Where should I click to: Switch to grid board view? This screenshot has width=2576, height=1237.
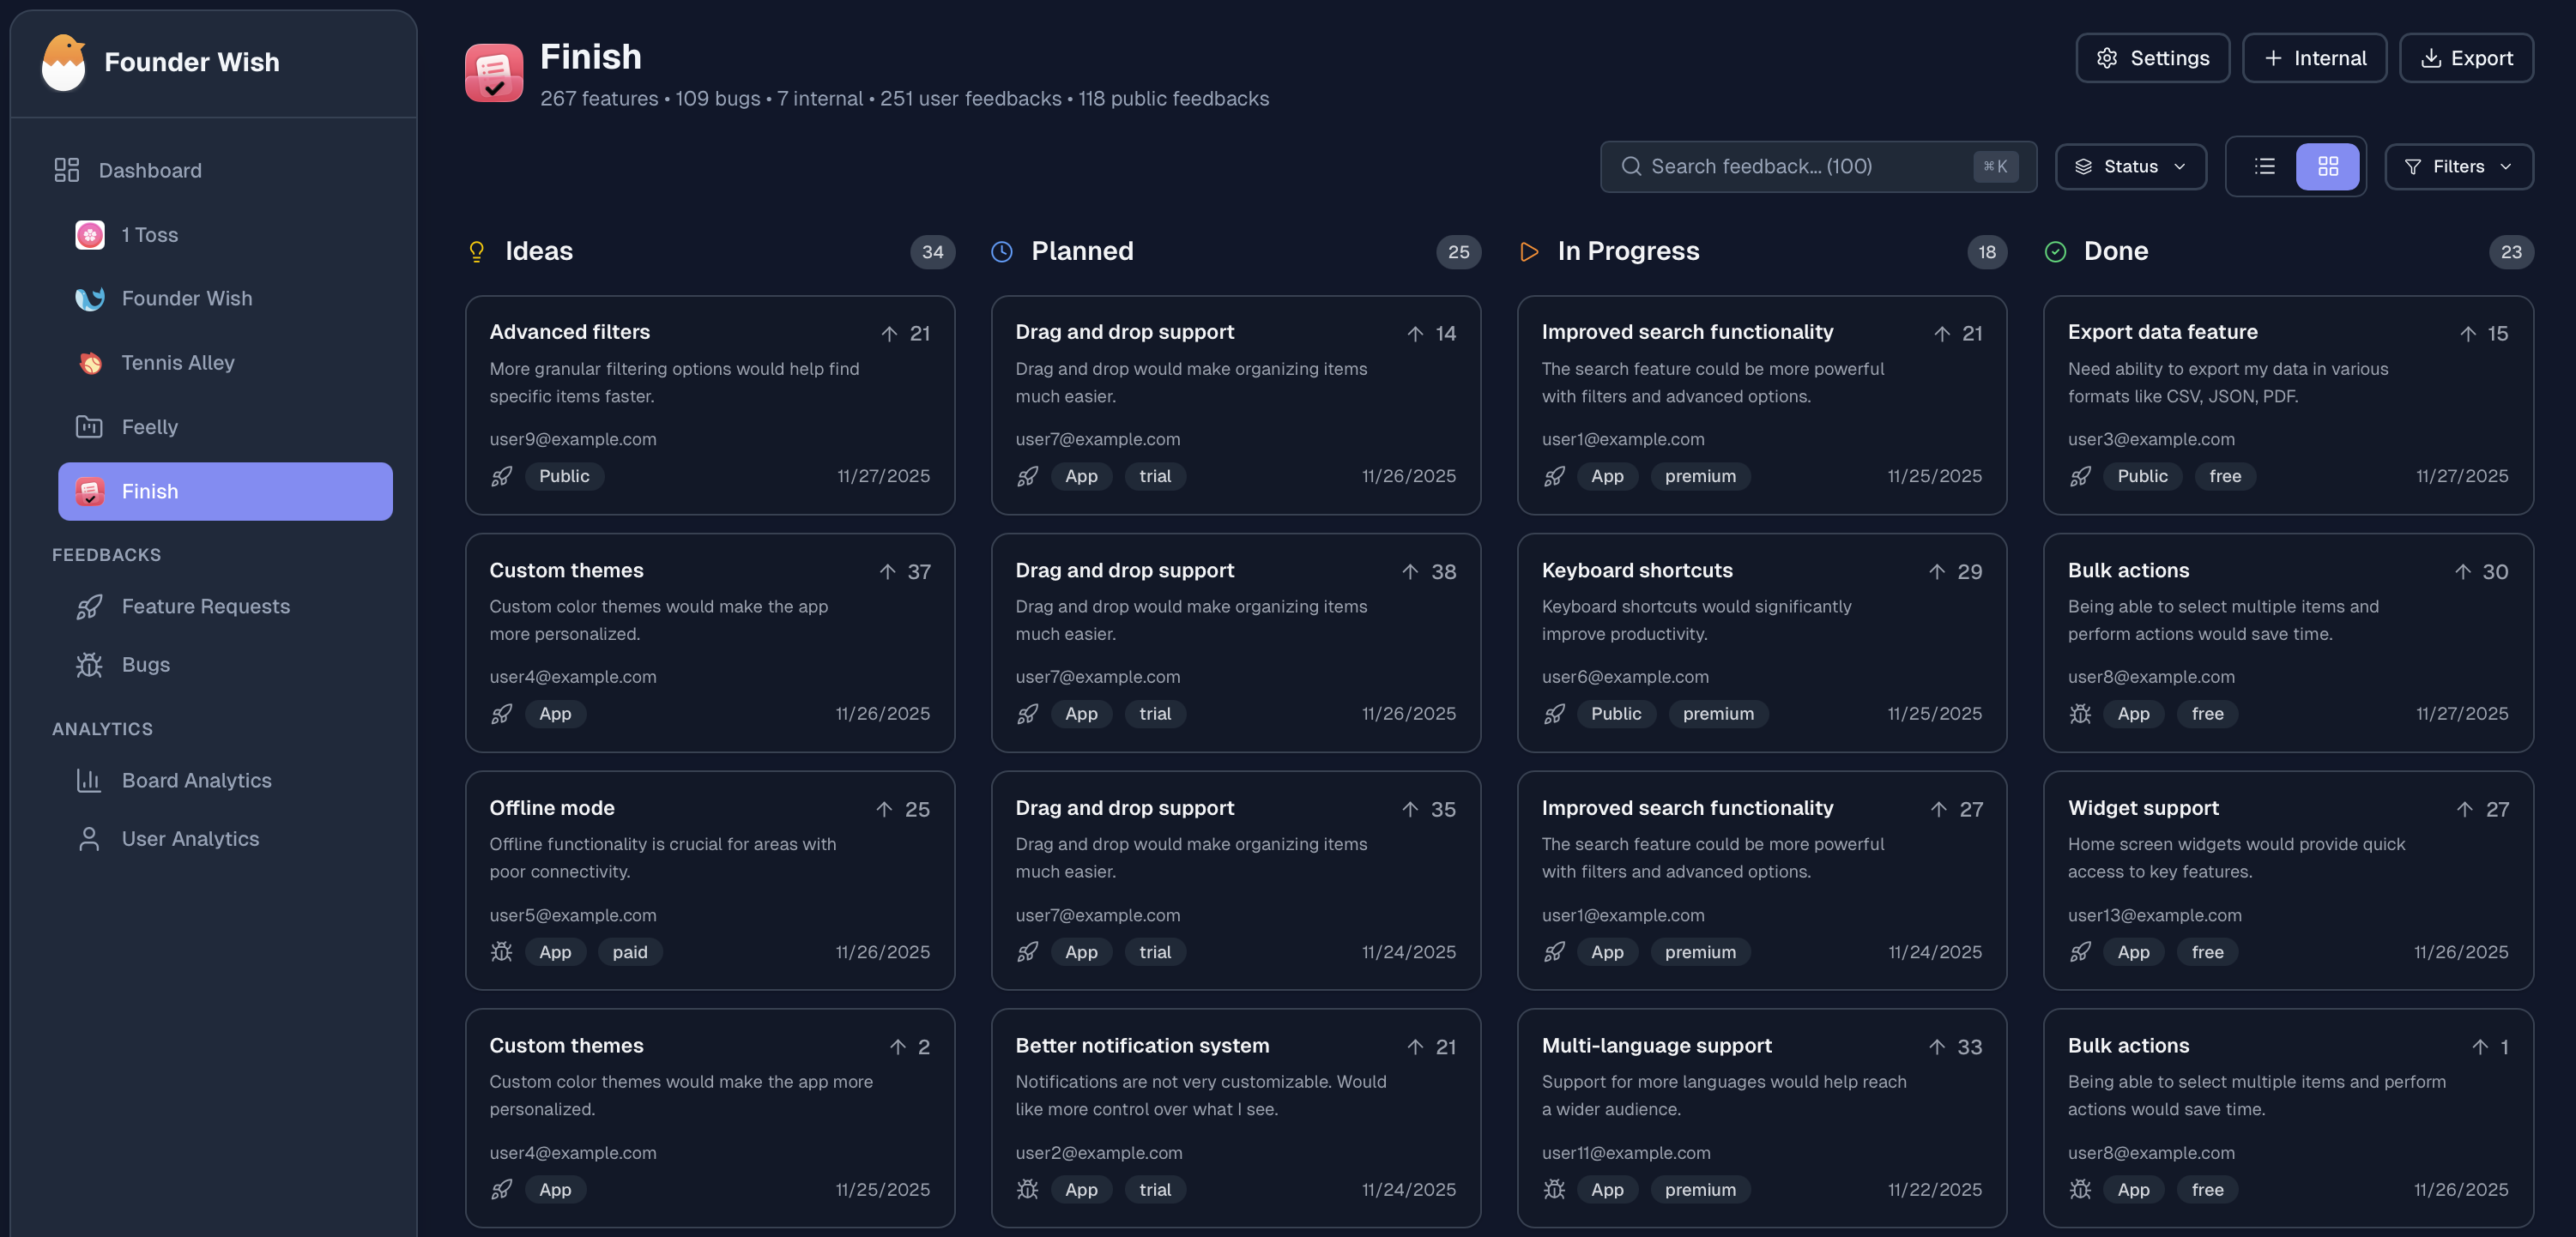[2328, 166]
